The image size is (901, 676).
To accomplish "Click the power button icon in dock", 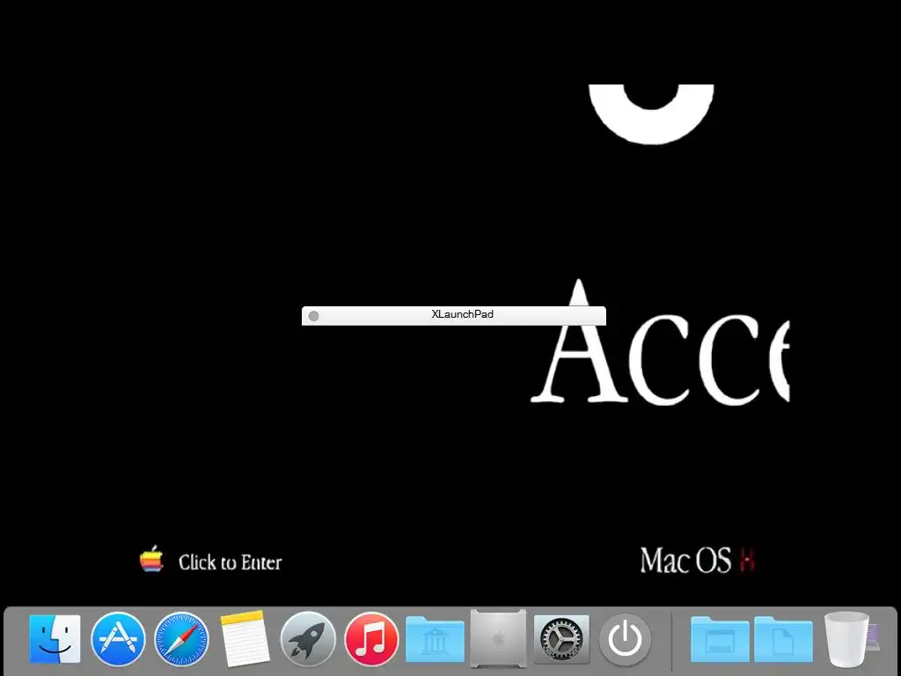I will click(x=626, y=639).
